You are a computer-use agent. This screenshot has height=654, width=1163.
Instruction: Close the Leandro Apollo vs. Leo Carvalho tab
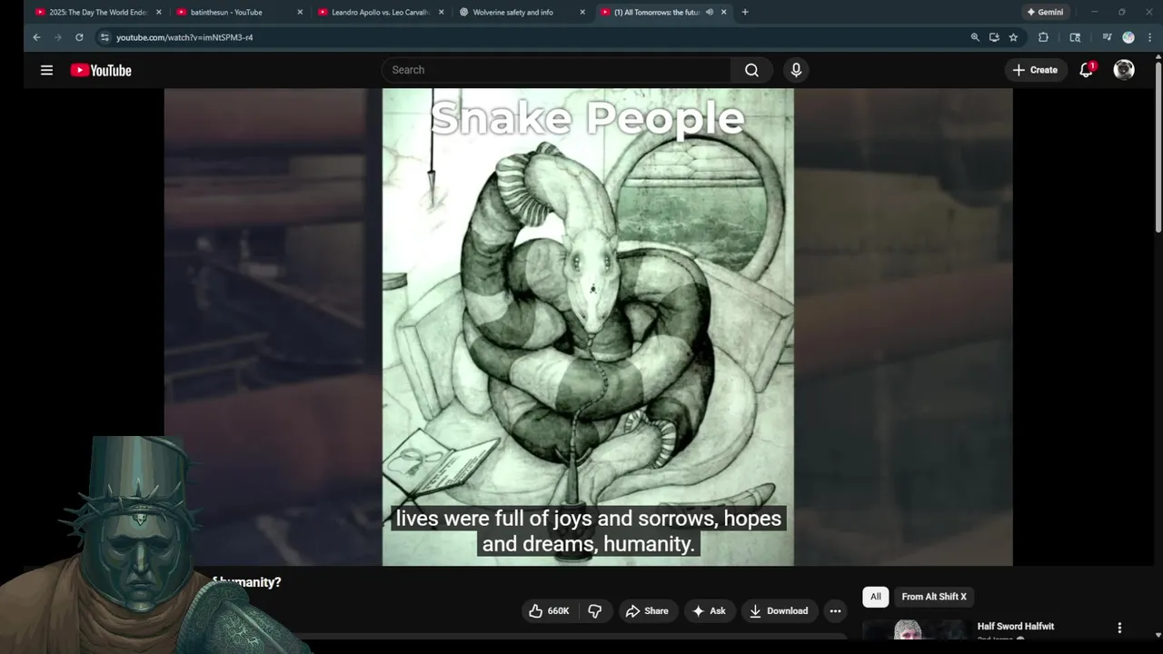(442, 12)
